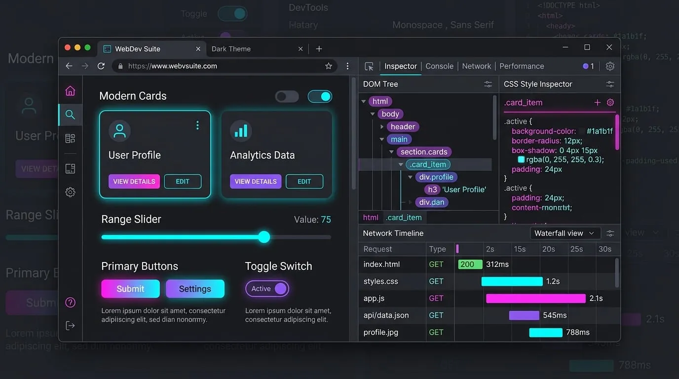Open the CSS Style Inspector options icon
The width and height of the screenshot is (679, 379).
click(610, 84)
